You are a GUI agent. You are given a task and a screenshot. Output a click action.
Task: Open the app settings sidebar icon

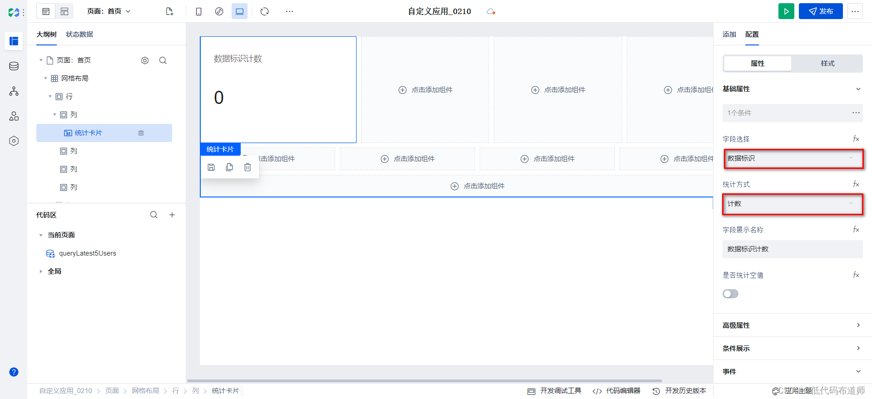[x=14, y=141]
